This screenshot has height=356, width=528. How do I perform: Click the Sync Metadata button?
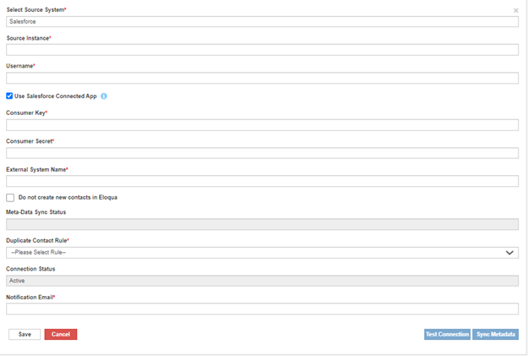pyautogui.click(x=495, y=334)
